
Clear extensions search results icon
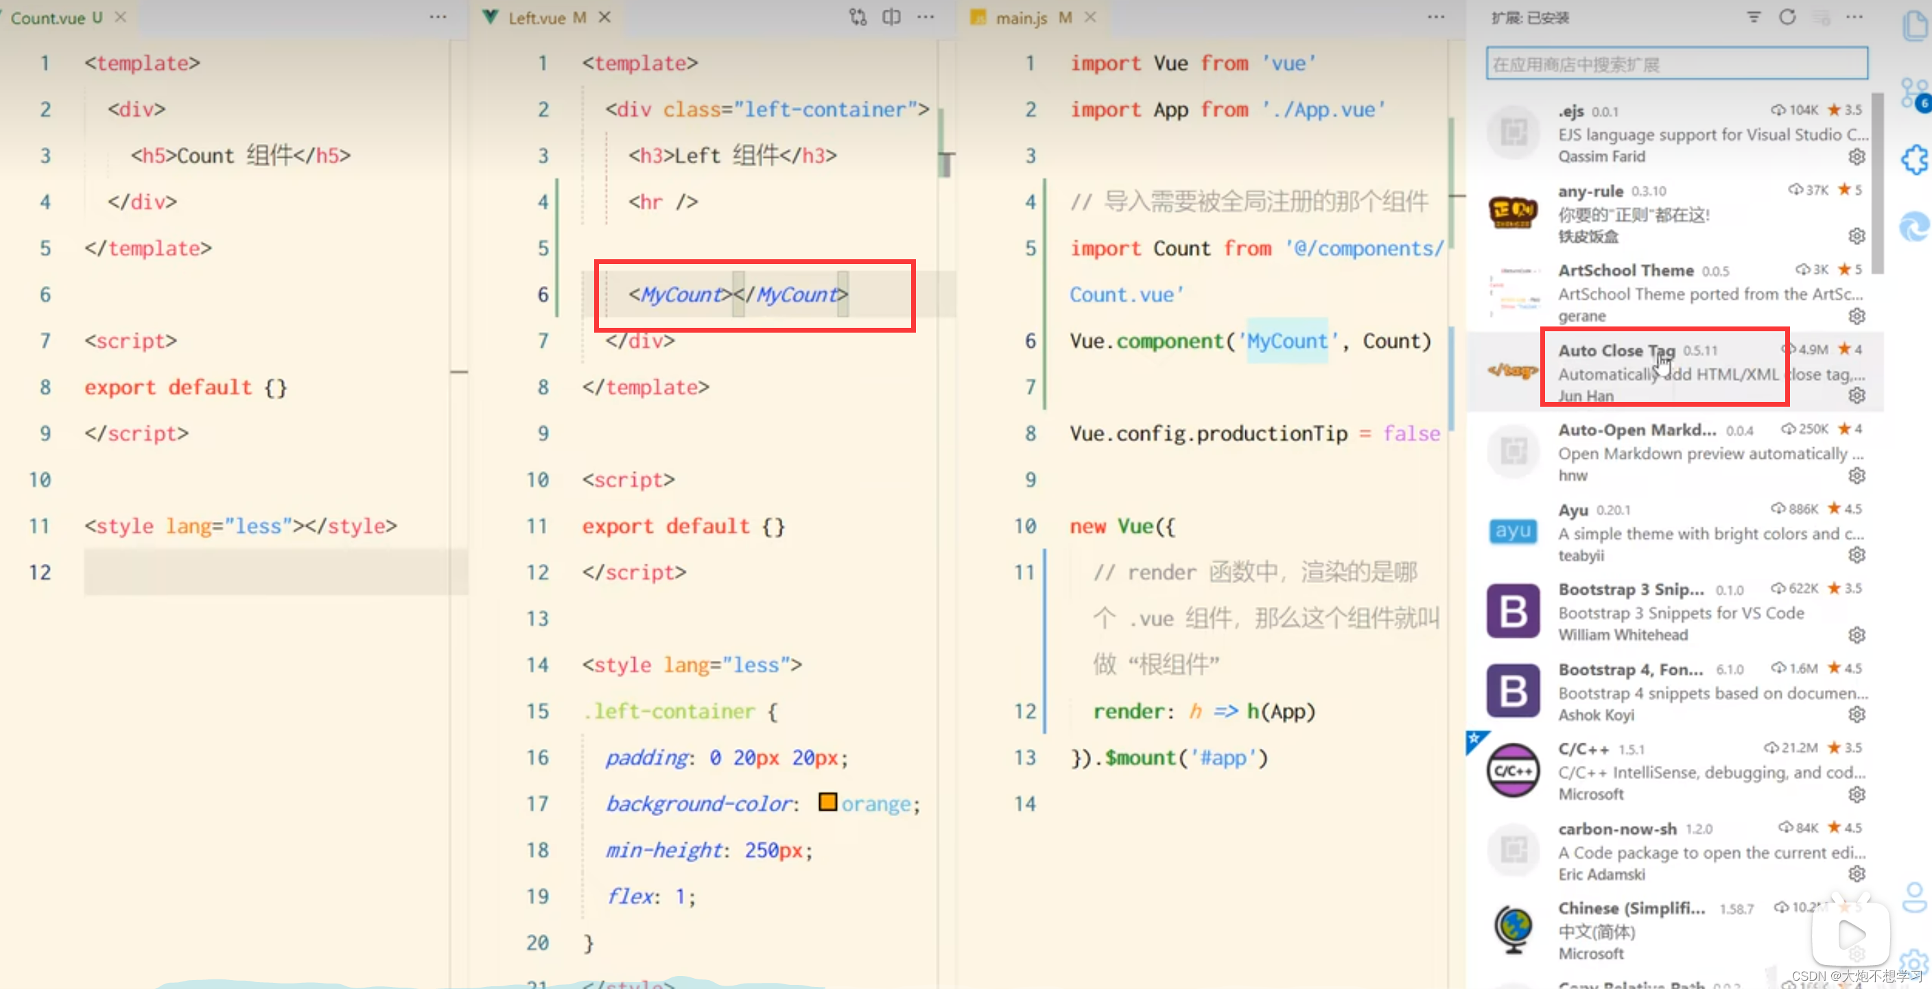tap(1822, 16)
